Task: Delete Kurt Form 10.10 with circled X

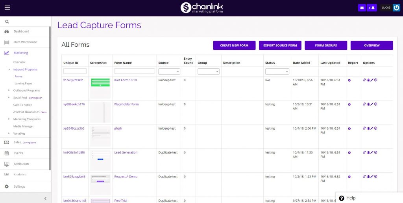Action: pos(375,80)
